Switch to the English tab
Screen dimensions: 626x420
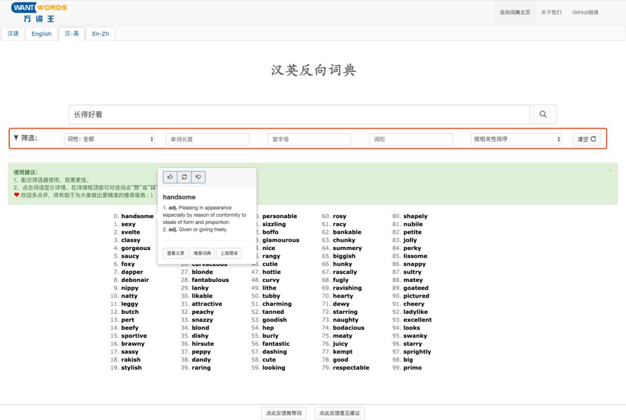pos(42,34)
